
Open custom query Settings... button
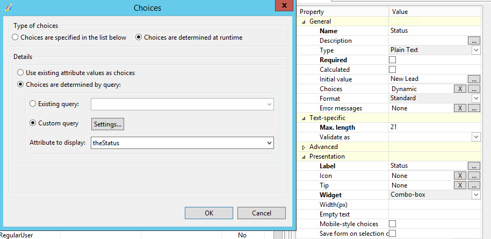click(x=108, y=124)
